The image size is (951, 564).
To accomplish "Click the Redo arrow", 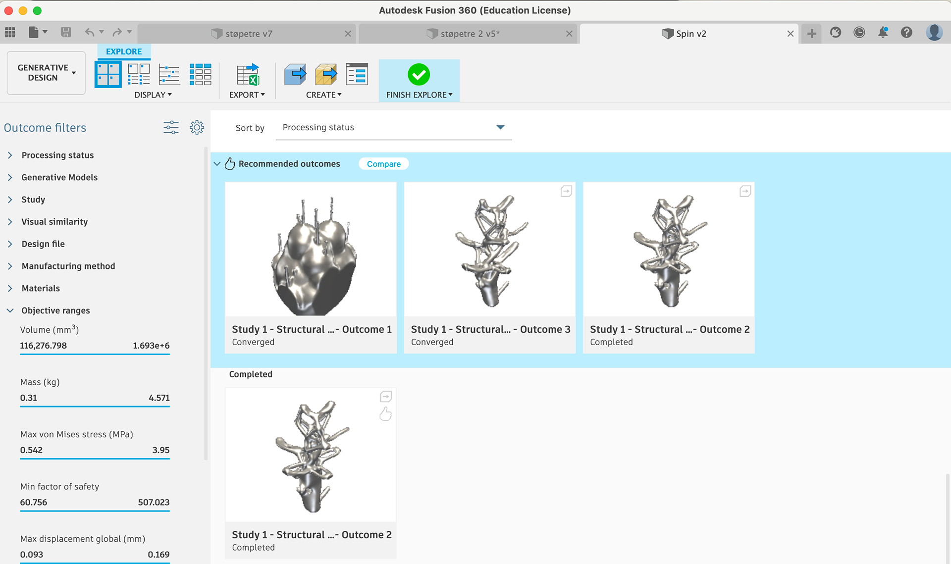I will tap(117, 33).
